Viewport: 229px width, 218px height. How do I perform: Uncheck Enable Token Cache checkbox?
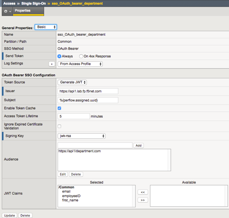59,108
